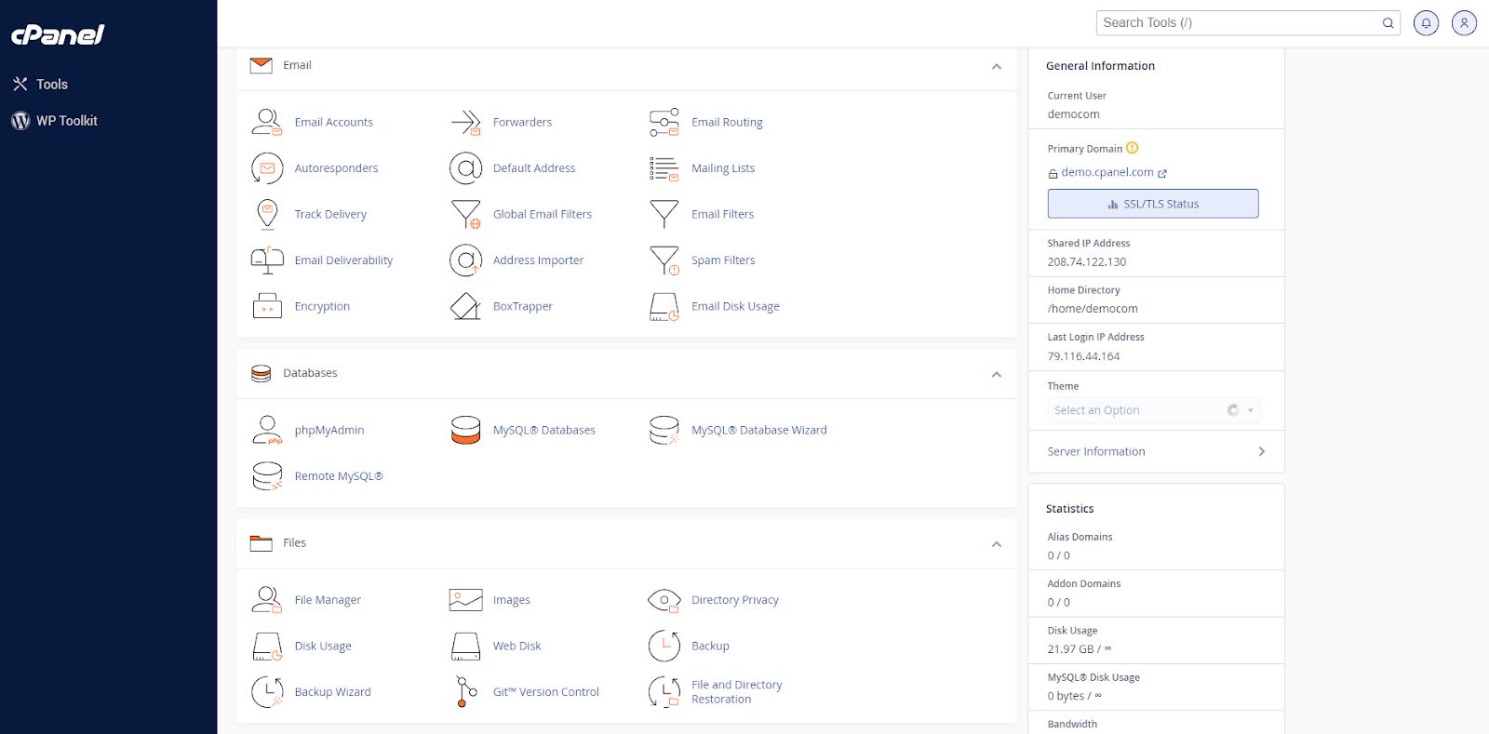Open the Email Accounts icon

(x=267, y=122)
